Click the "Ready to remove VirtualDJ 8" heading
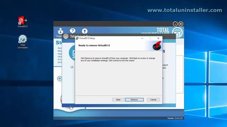The width and height of the screenshot is (227, 127). click(x=94, y=46)
